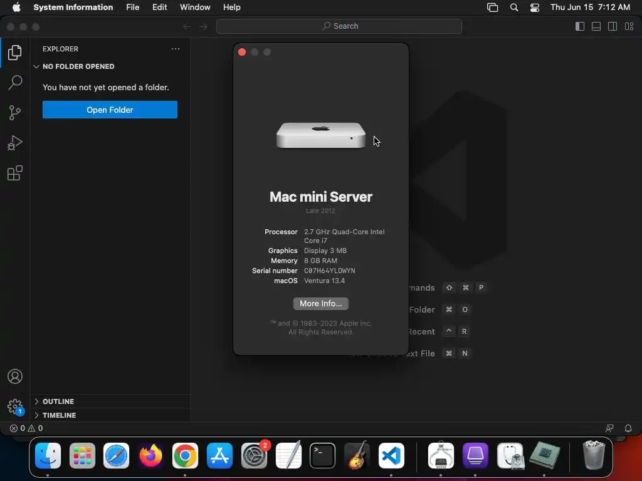642x481 pixels.
Task: Open the processor chip icon in Dock
Action: point(544,455)
